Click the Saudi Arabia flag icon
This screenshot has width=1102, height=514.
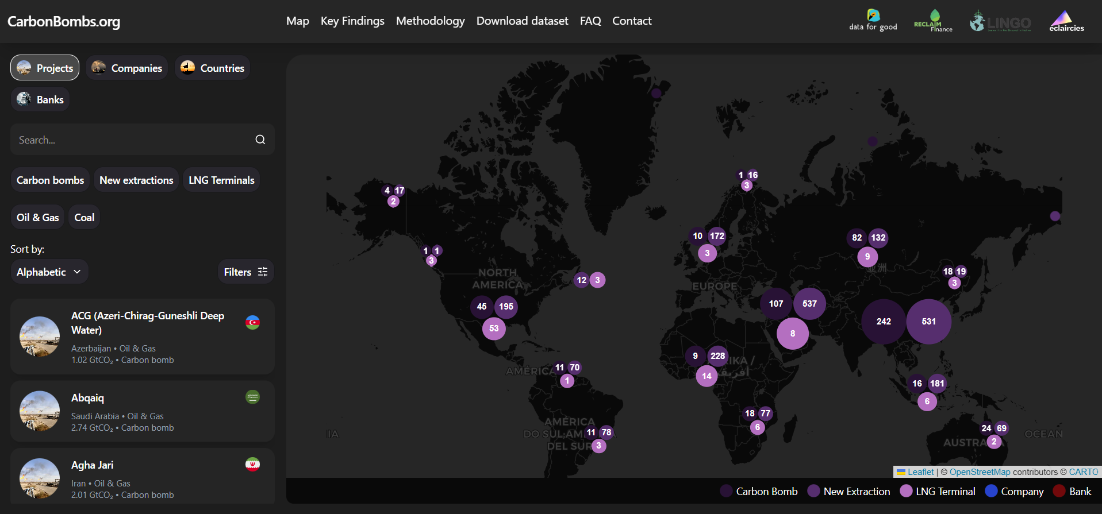pyautogui.click(x=252, y=397)
